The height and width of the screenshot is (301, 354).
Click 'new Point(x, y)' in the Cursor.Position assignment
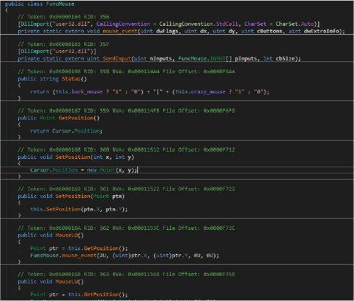pos(111,170)
